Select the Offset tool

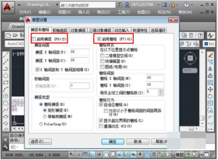click(210, 75)
